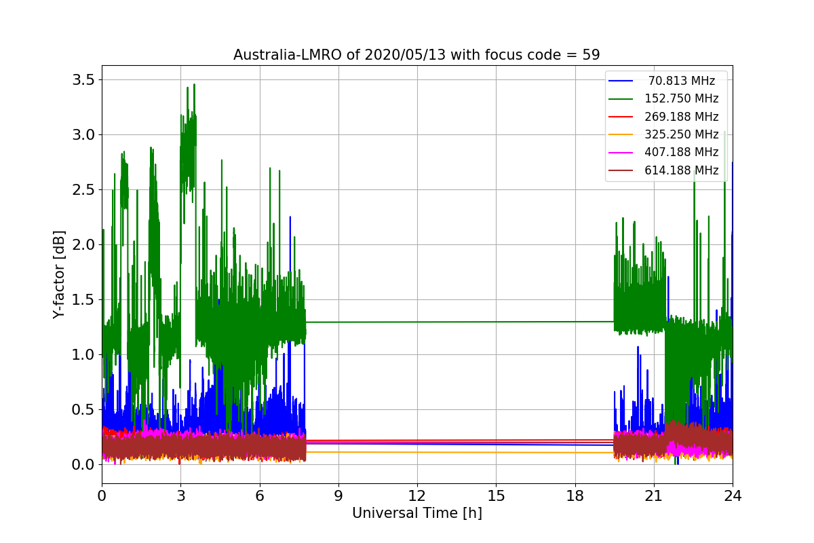Select the '152.750 MHz' legend label
Screen dimensions: 814x543
[x=682, y=98]
